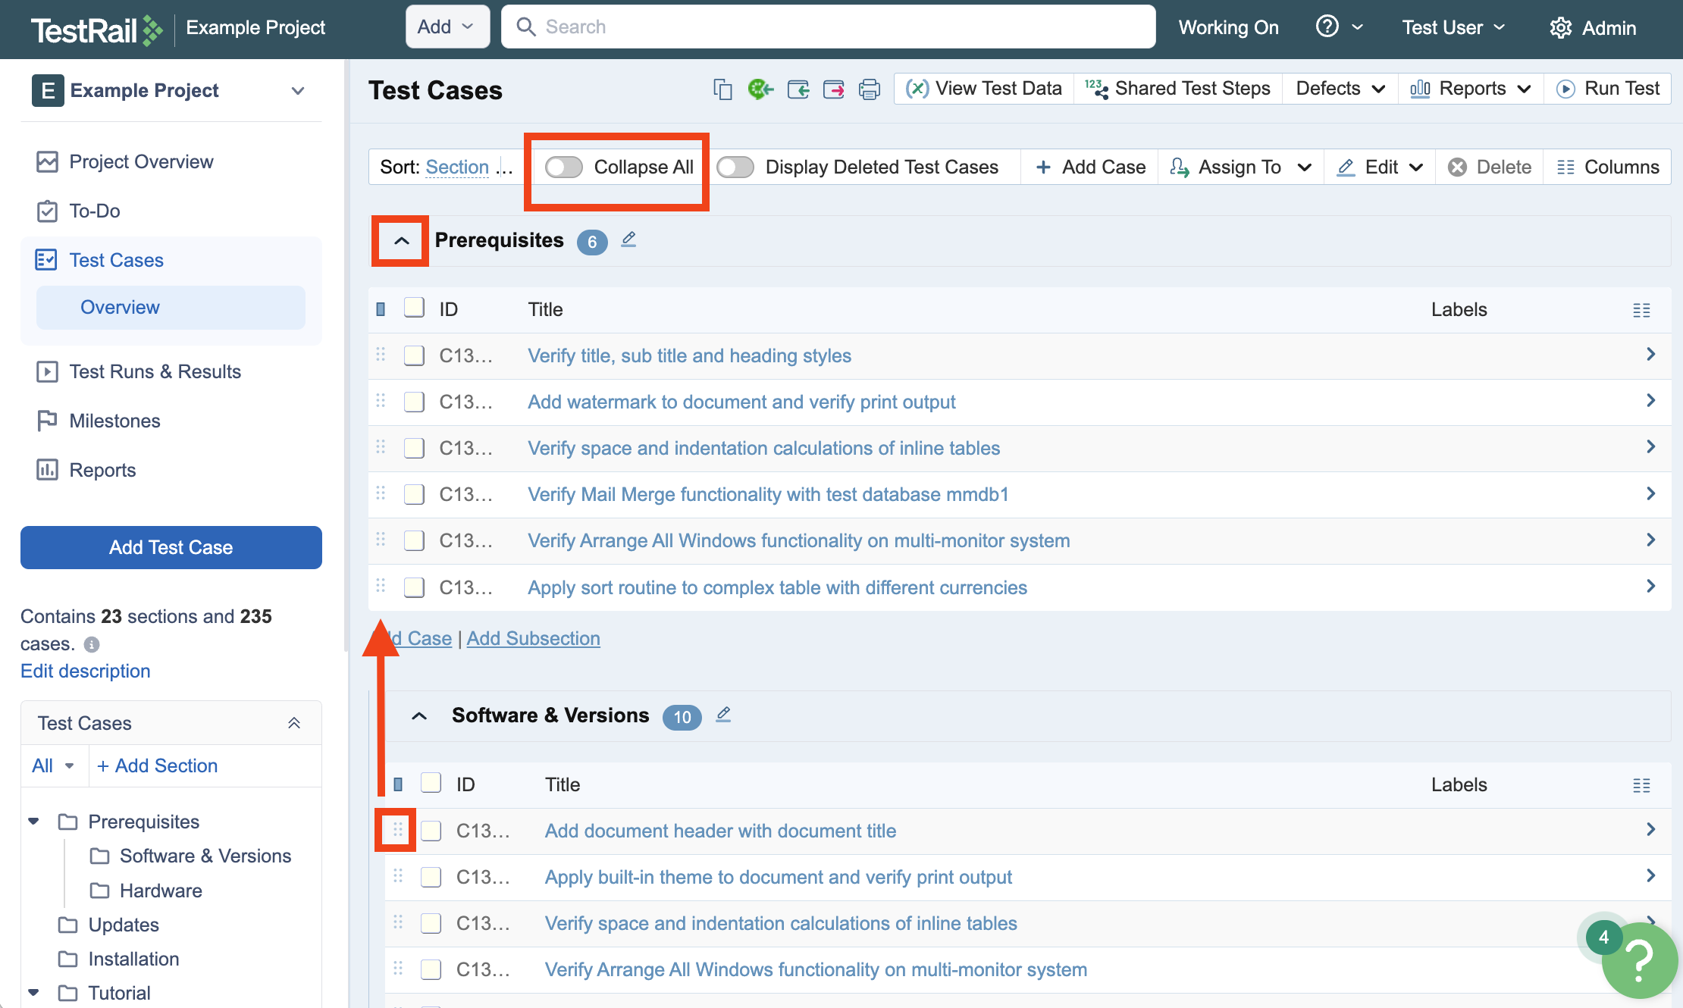Open column settings icon in Prerequisites table header

tap(1641, 310)
